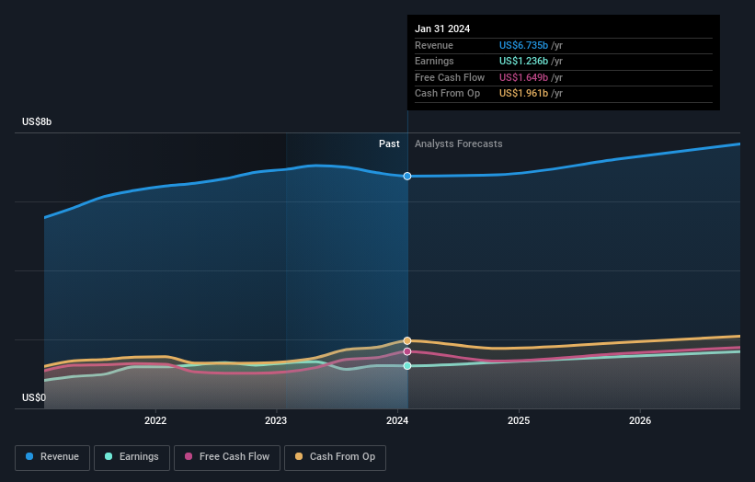Click the Earnings row label in tooltip
This screenshot has height=482, width=755.
click(x=434, y=61)
